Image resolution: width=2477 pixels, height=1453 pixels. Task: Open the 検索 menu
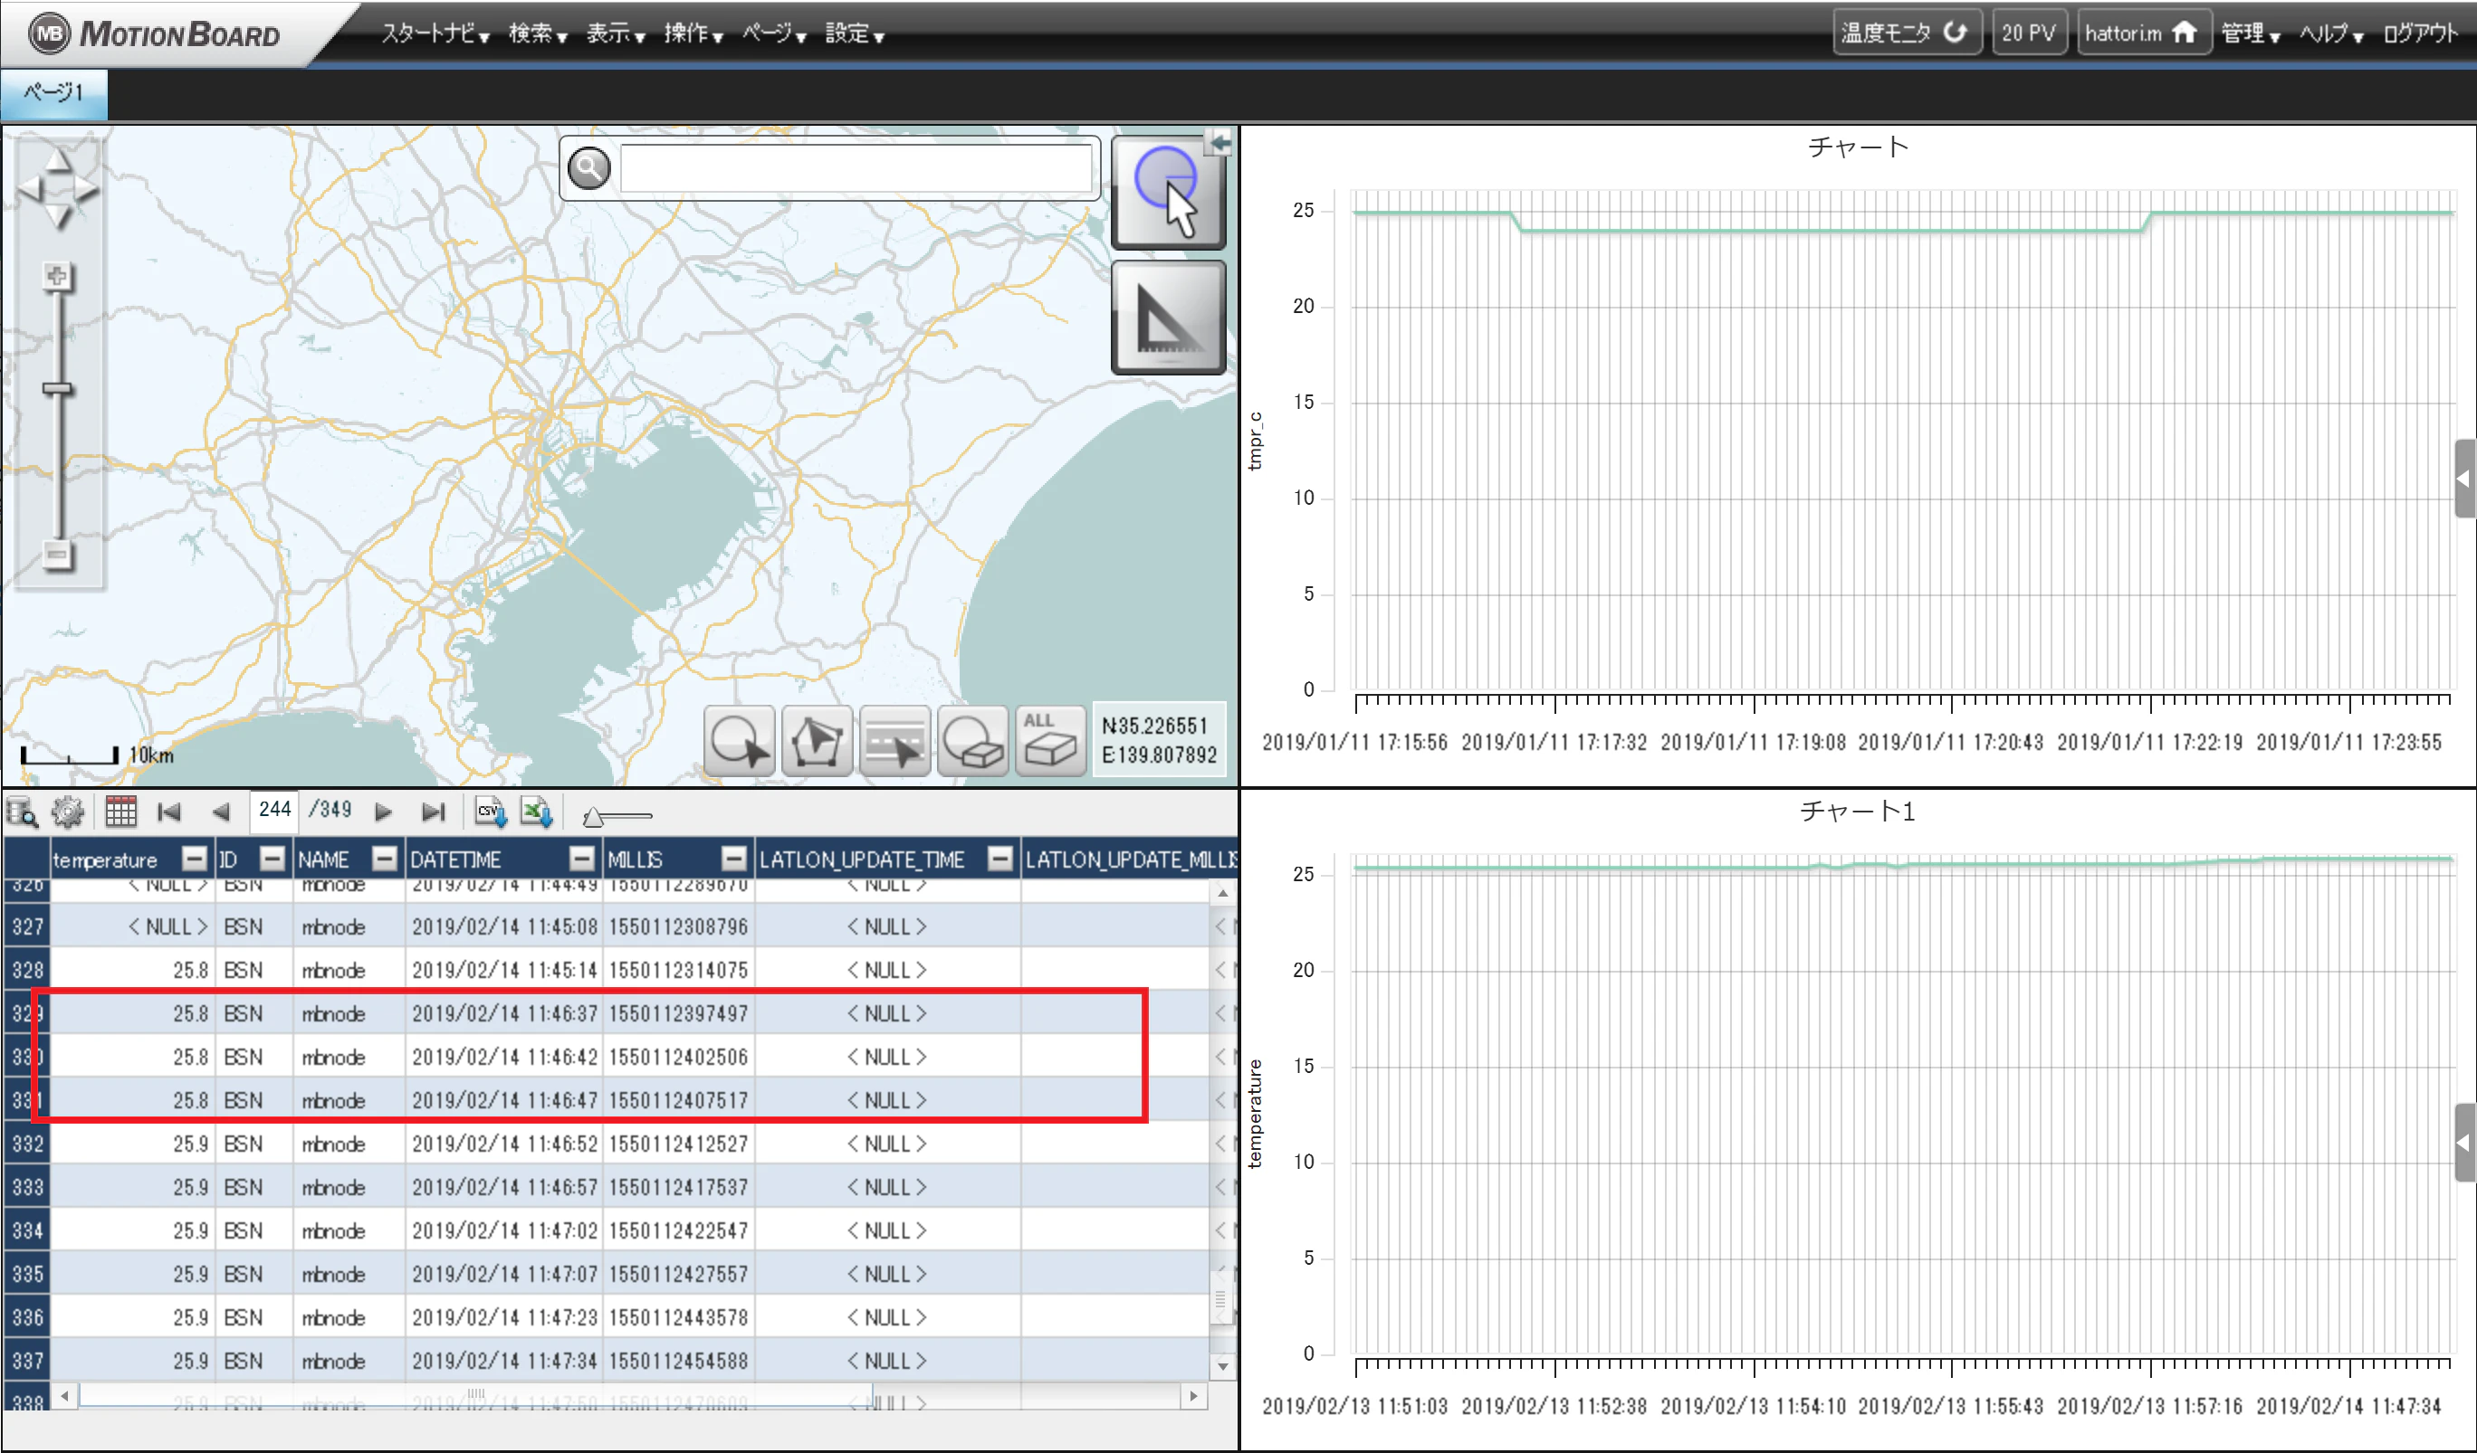pyautogui.click(x=538, y=33)
